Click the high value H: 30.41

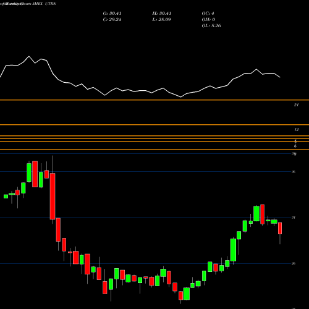pos(162,14)
